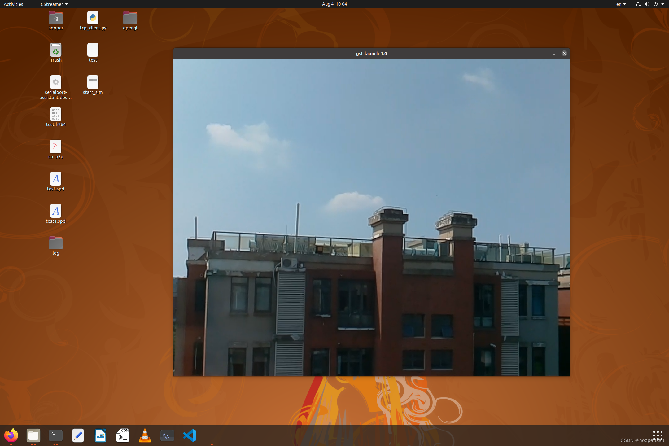Screen dimensions: 669x446
Task: Open the hooper home folder icon
Action: click(x=56, y=18)
